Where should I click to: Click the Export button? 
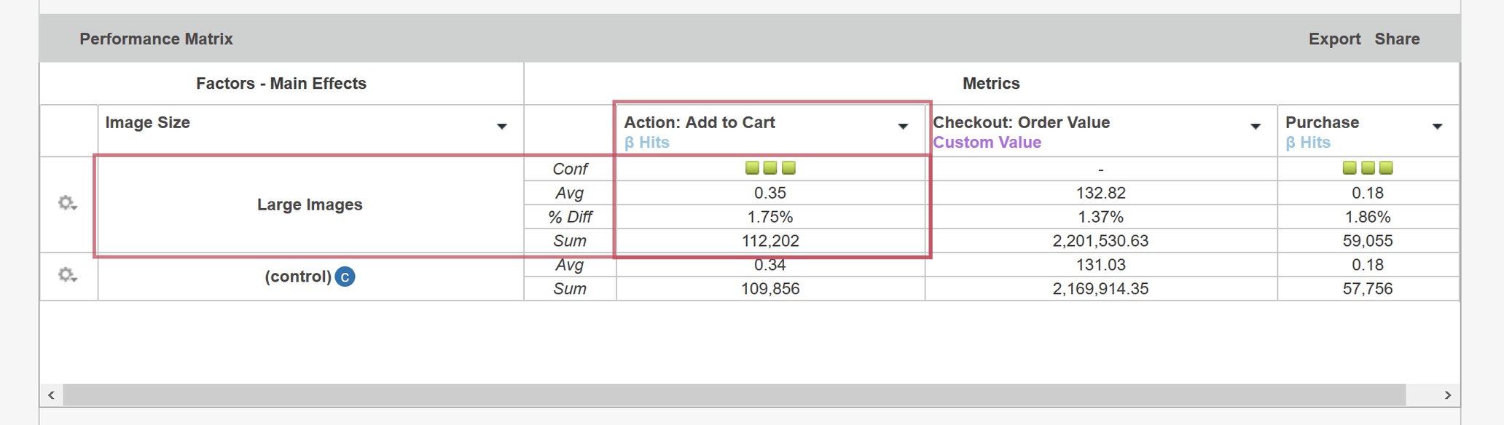tap(1334, 39)
